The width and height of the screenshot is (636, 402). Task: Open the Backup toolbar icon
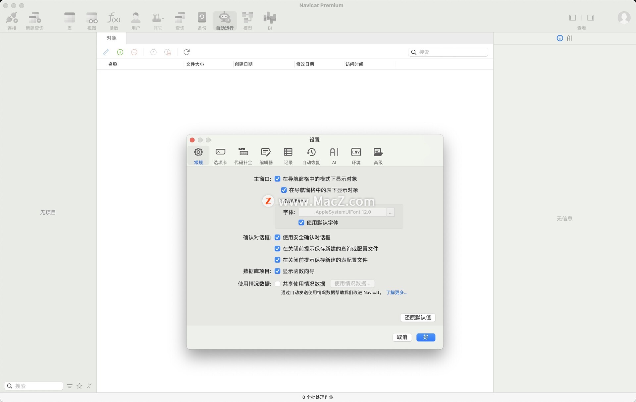(x=202, y=21)
